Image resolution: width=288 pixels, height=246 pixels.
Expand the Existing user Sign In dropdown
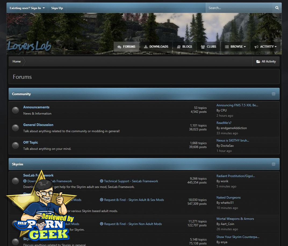coord(27,8)
